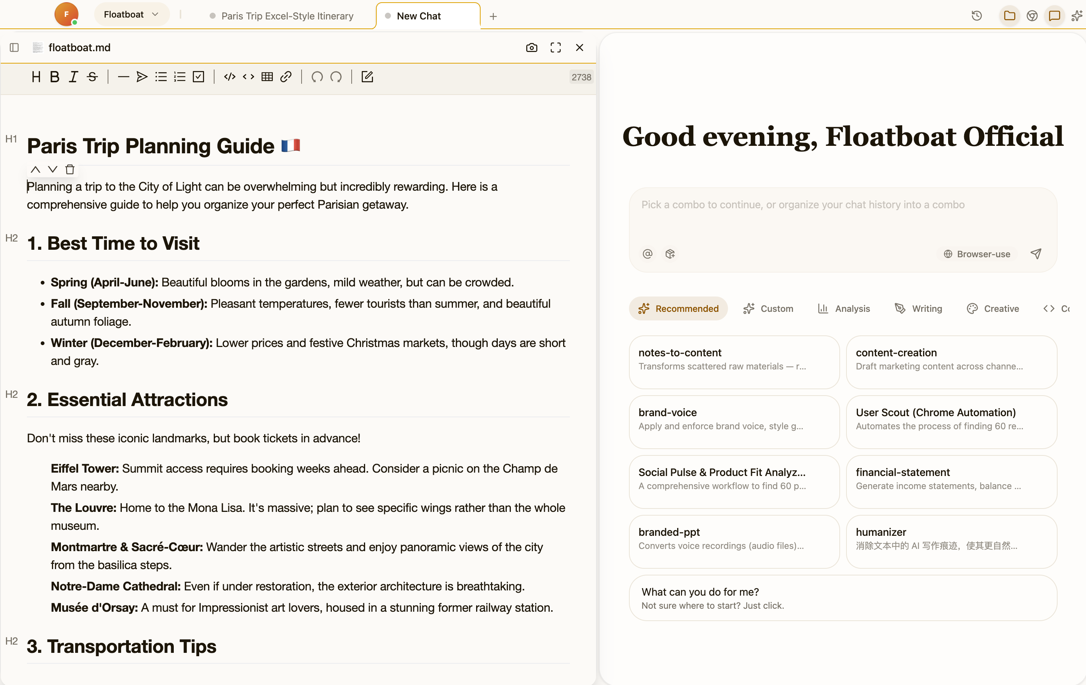Toggle Browser-use mode in chat input
The height and width of the screenshot is (685, 1086).
[x=977, y=254]
